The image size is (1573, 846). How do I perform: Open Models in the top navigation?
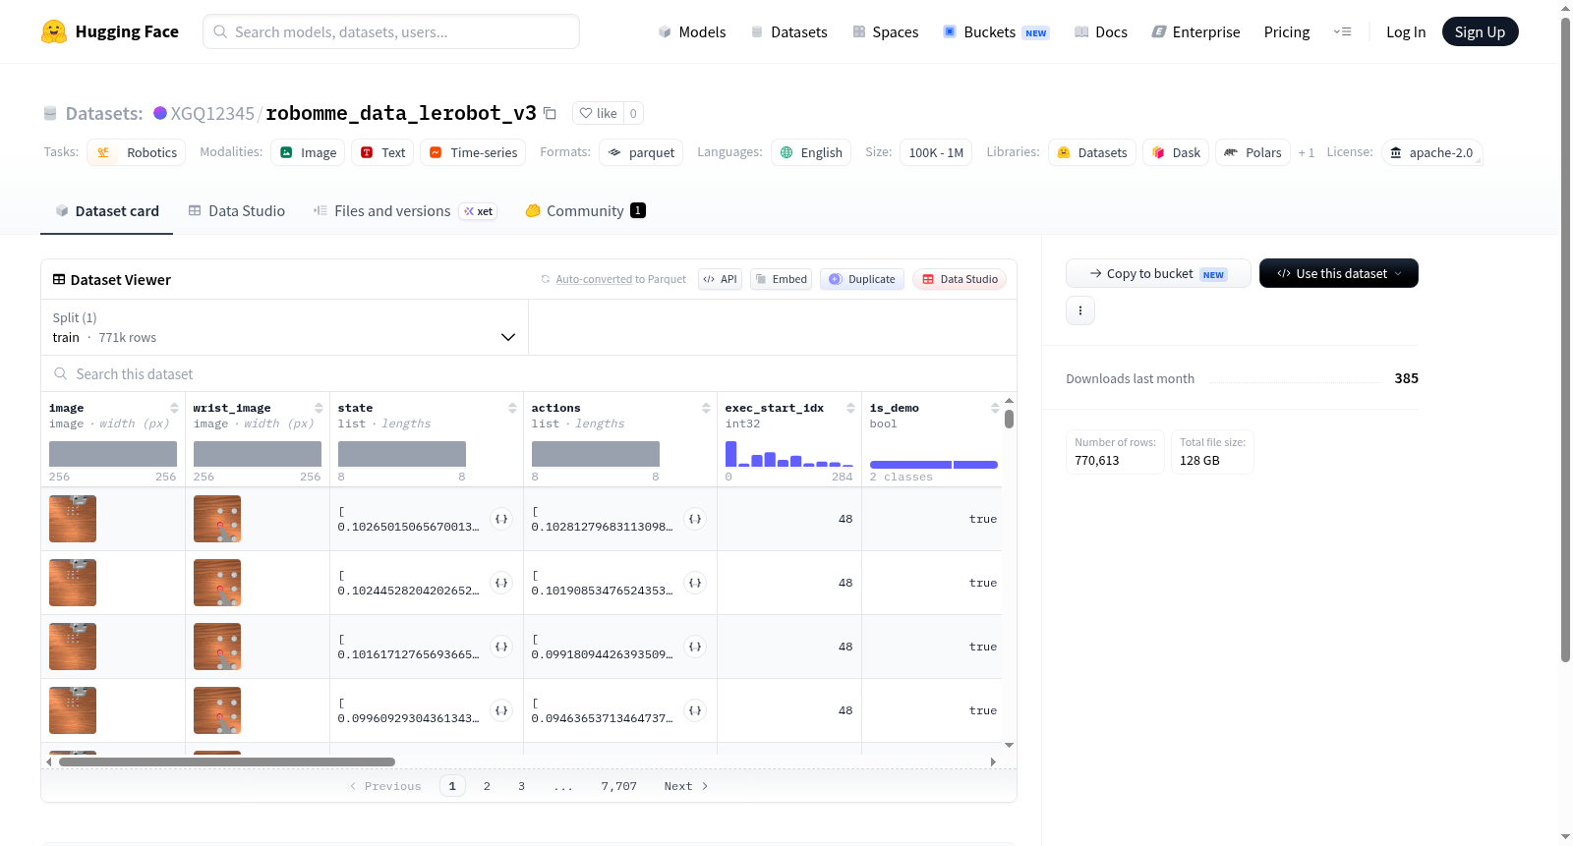[692, 31]
